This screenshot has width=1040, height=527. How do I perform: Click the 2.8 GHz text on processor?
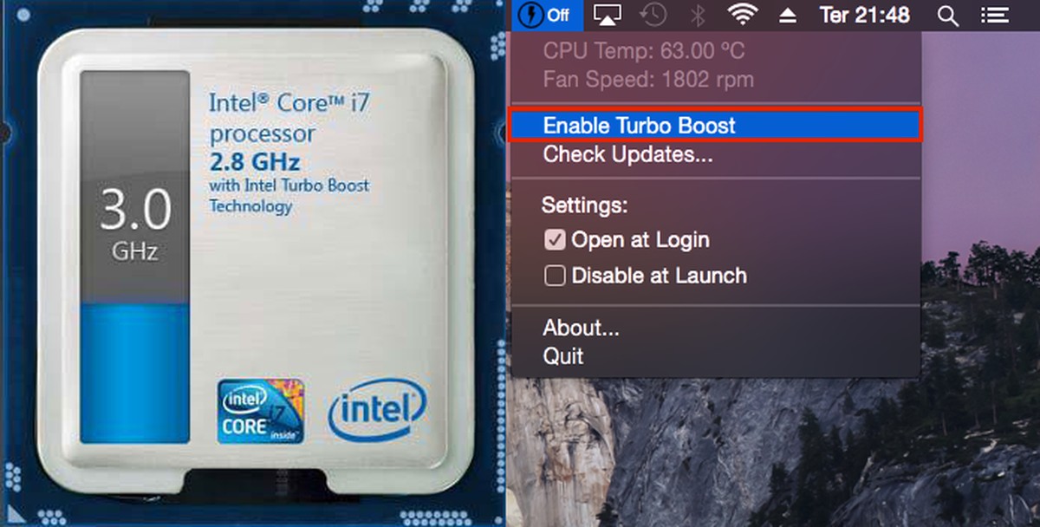coord(254,162)
